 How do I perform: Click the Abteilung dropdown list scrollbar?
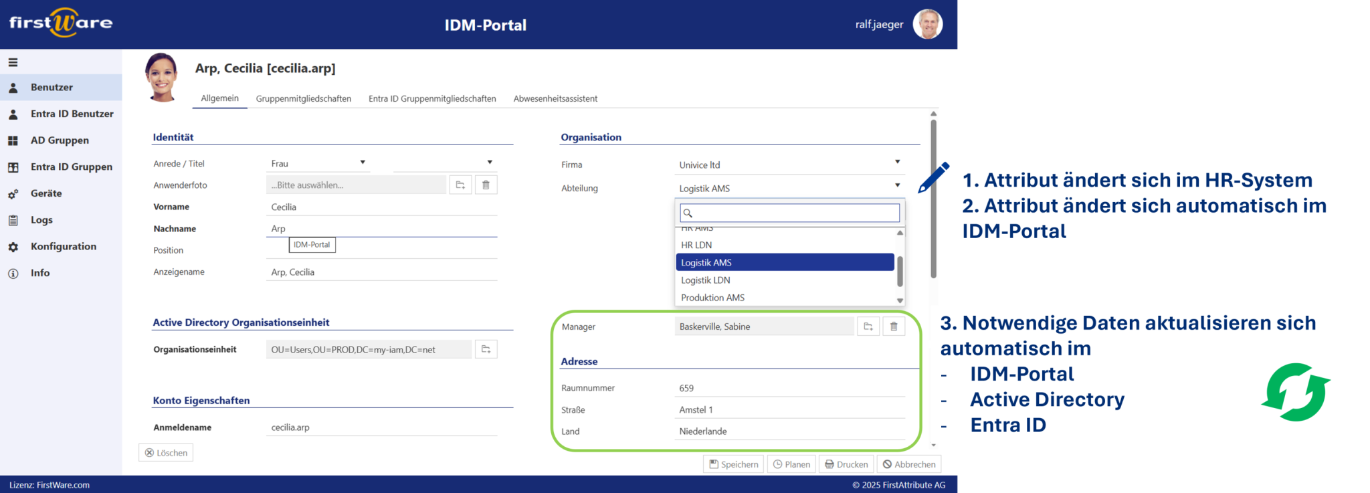[900, 271]
